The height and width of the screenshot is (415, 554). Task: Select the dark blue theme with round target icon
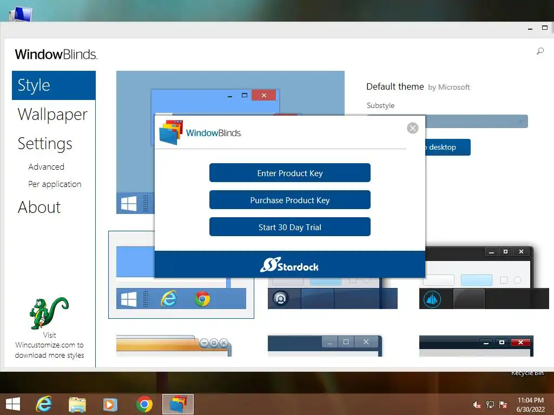pos(333,293)
